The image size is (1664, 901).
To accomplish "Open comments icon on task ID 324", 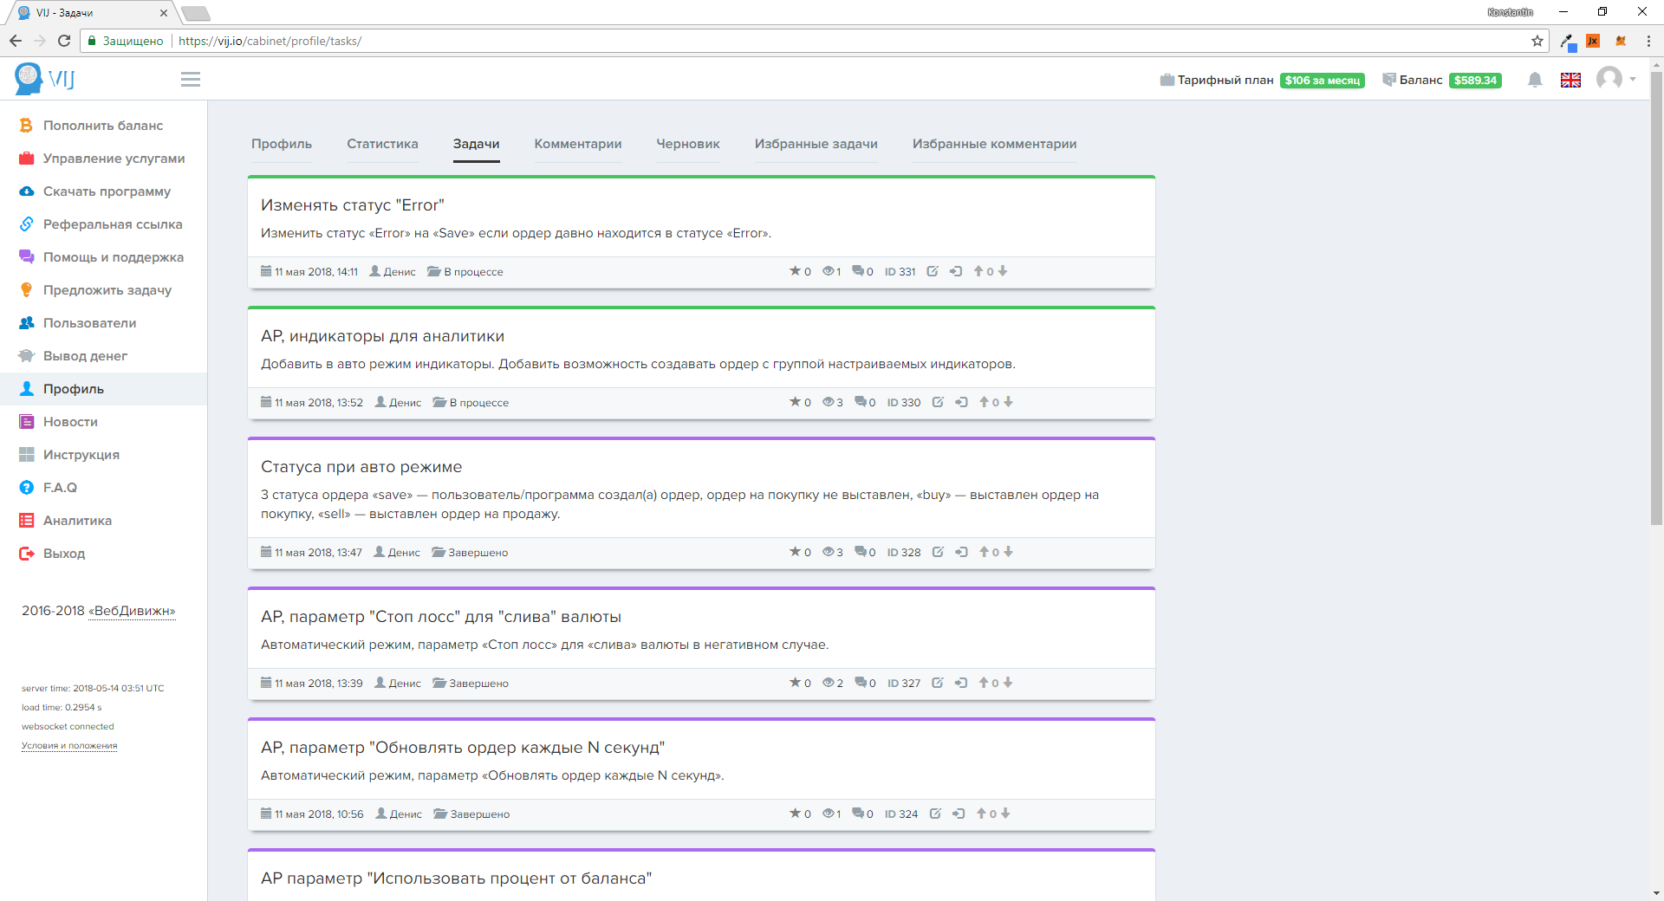I will pos(857,813).
